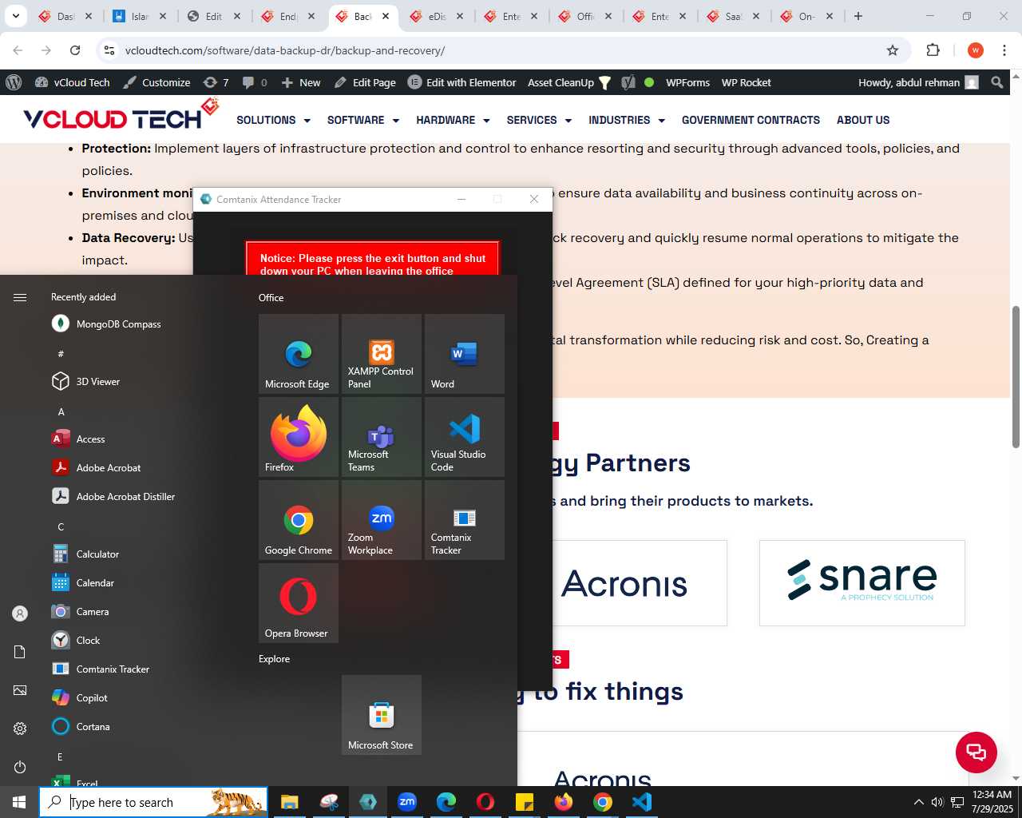Open the Word tile in Start
Viewport: 1022px width, 818px height.
pos(464,354)
